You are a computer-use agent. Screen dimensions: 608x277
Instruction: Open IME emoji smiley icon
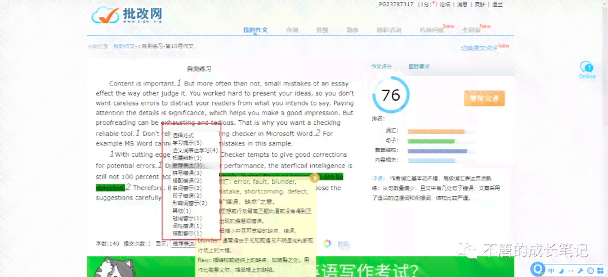coord(591,270)
